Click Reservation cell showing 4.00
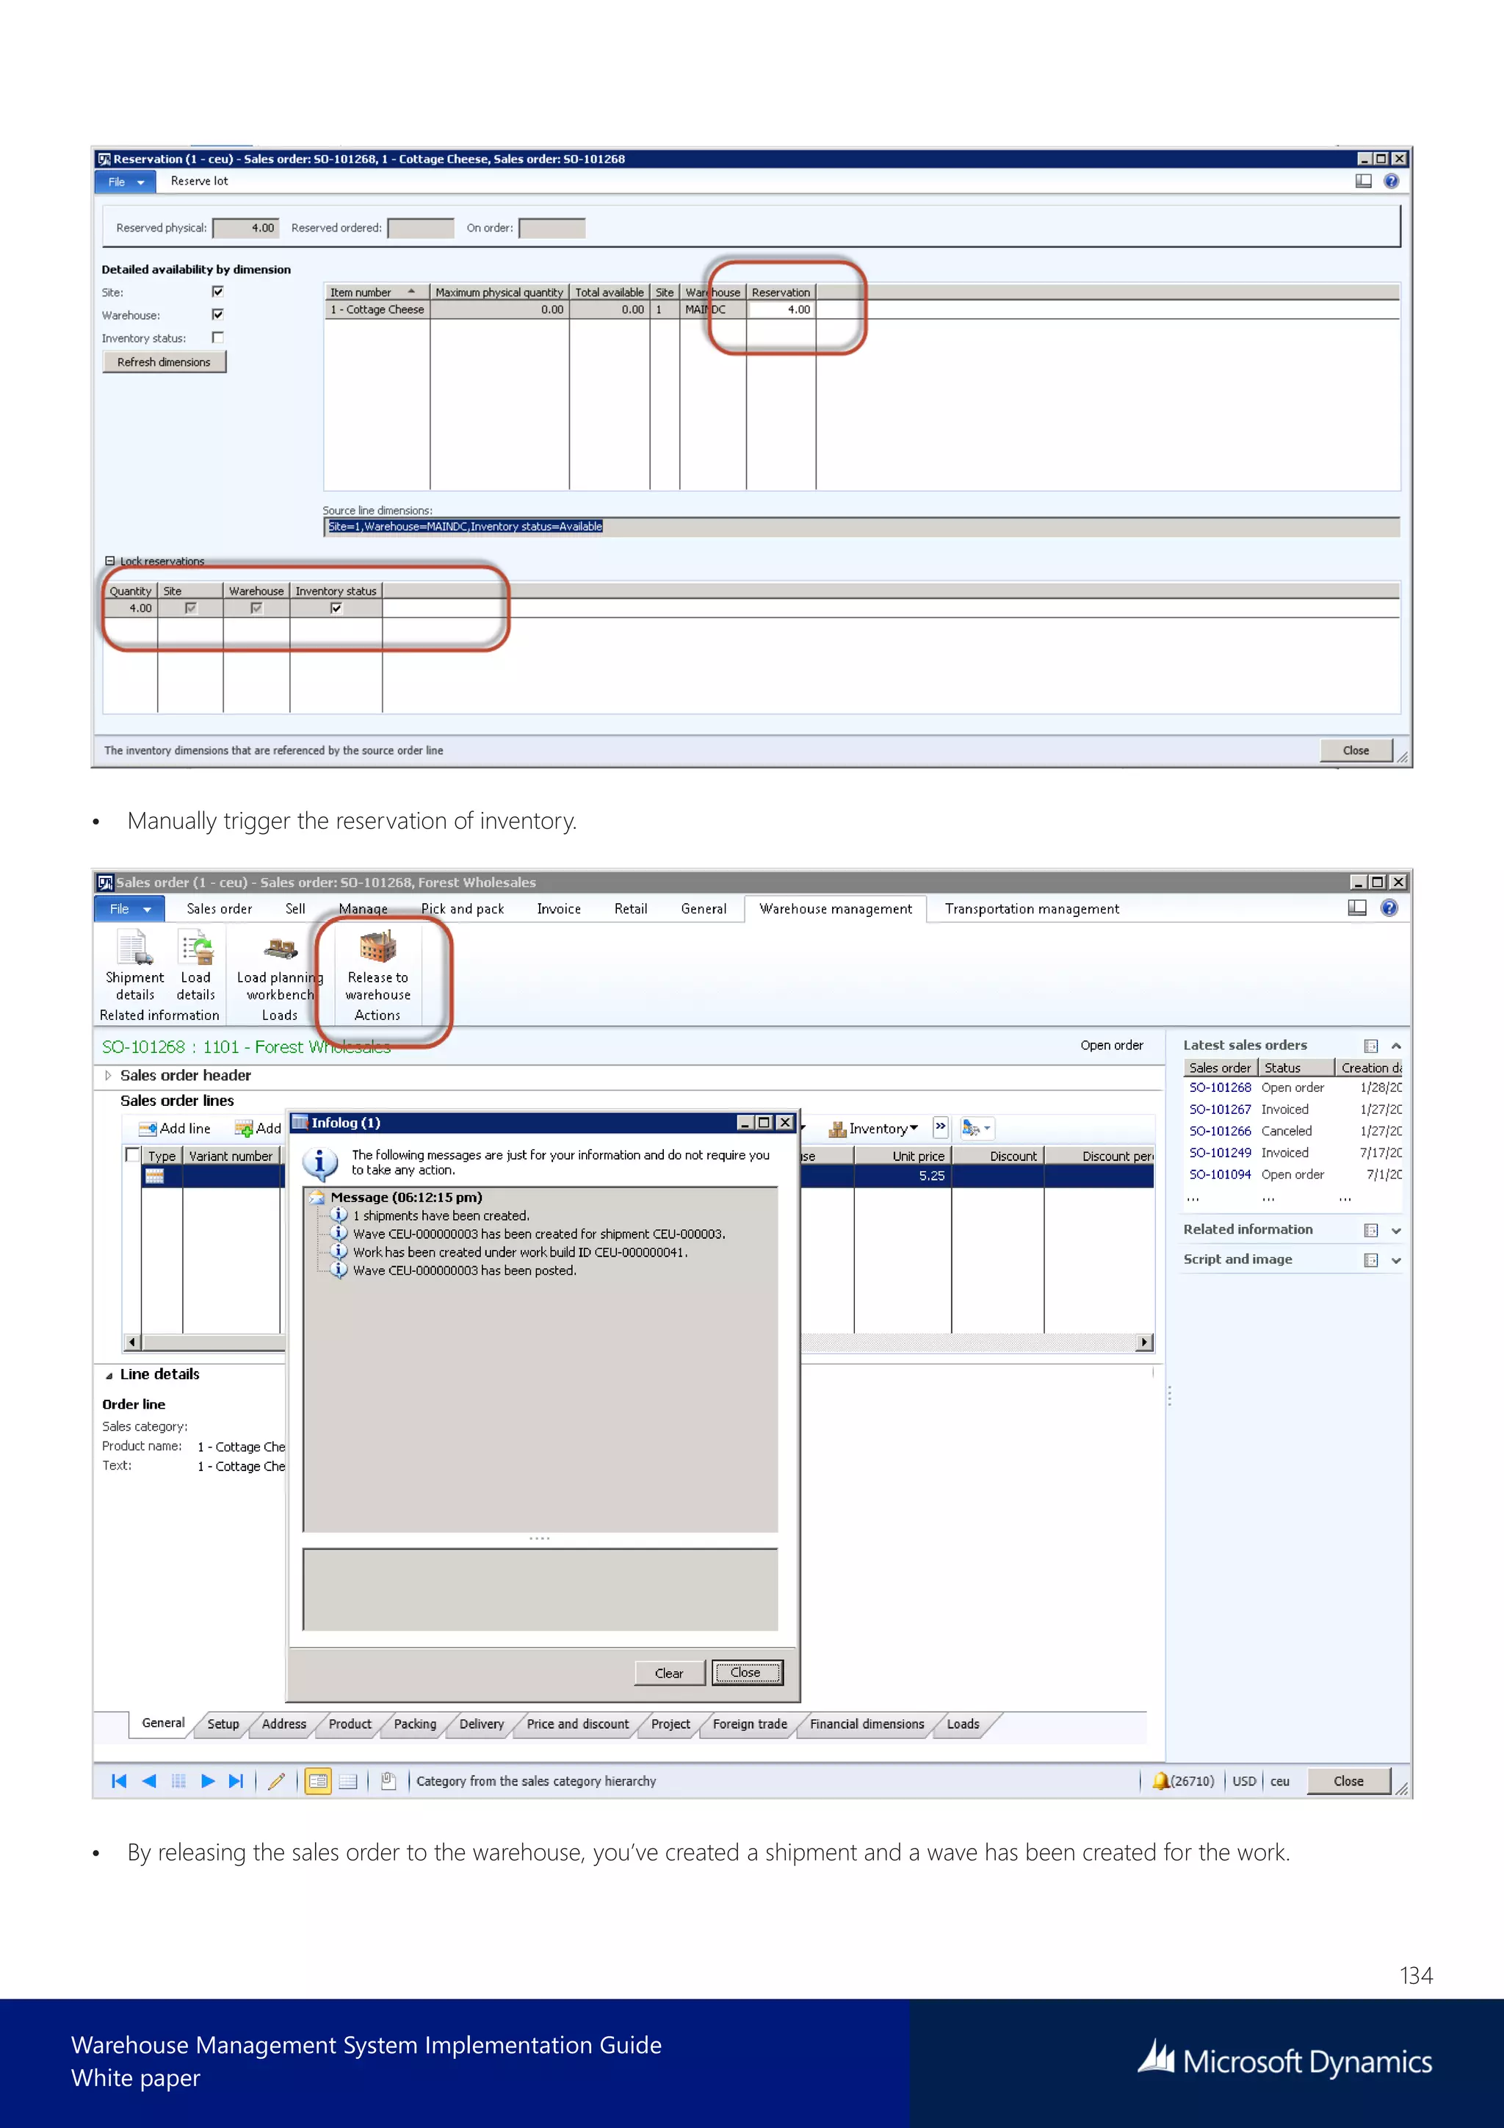This screenshot has height=2128, width=1504. click(x=781, y=309)
